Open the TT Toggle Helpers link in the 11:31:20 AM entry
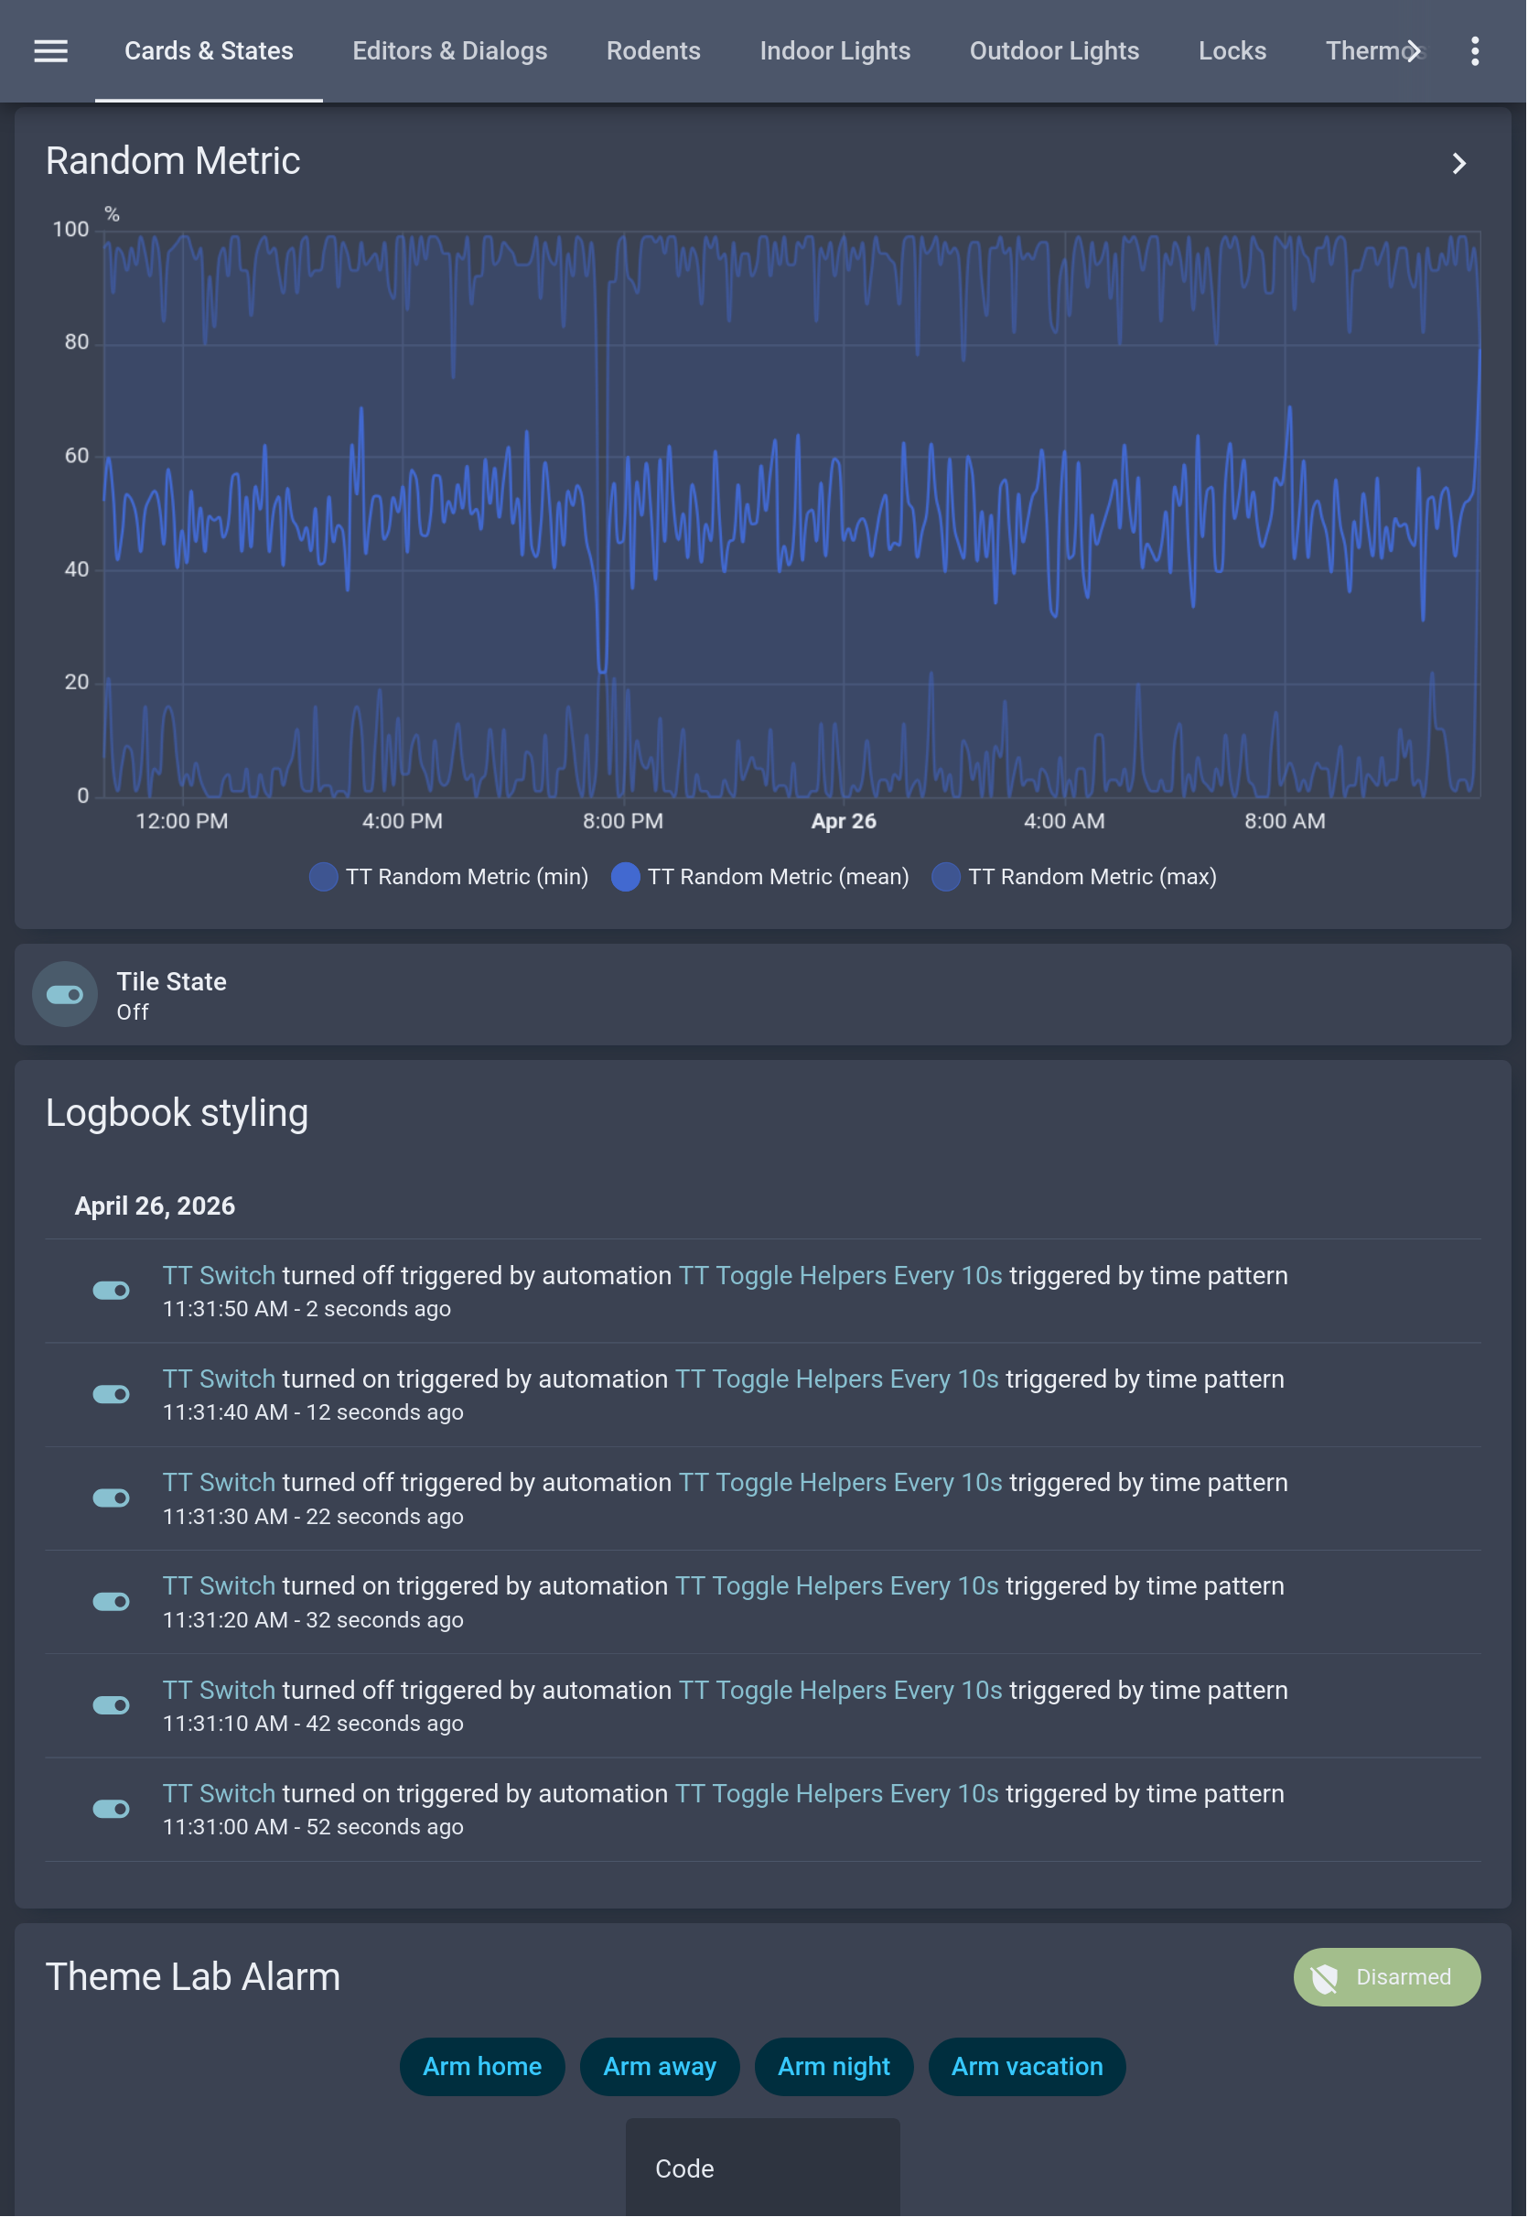The height and width of the screenshot is (2217, 1528). click(838, 1587)
